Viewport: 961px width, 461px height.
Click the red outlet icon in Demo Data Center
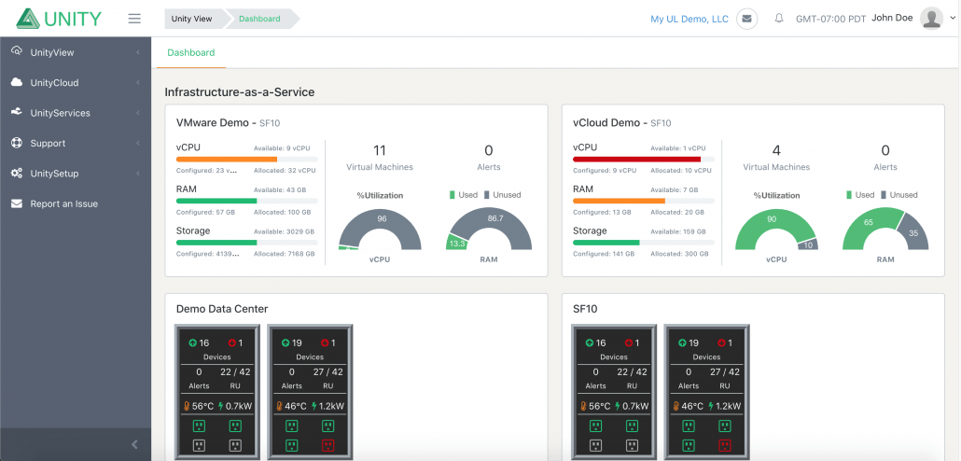(x=327, y=445)
